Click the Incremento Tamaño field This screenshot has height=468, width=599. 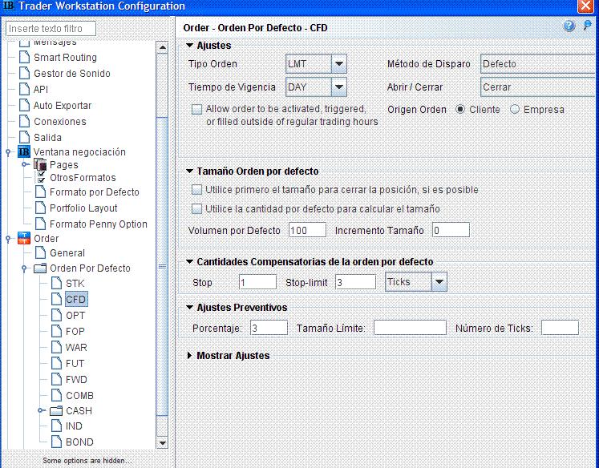pyautogui.click(x=451, y=230)
